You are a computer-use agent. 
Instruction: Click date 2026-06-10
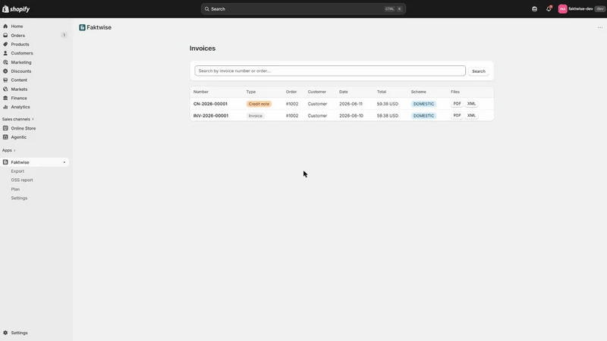coord(351,116)
